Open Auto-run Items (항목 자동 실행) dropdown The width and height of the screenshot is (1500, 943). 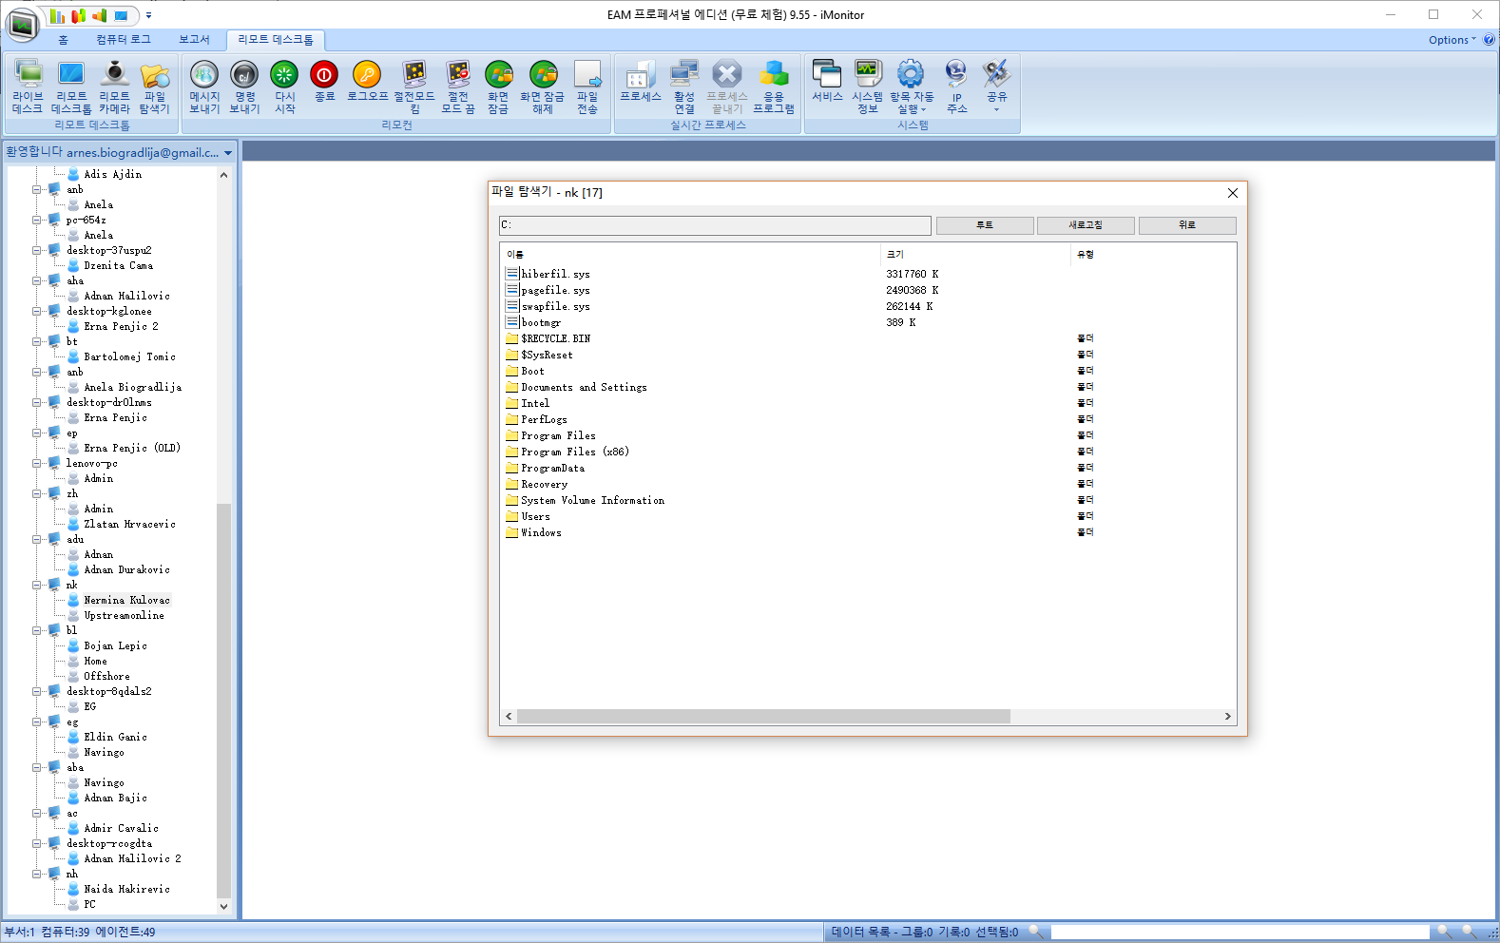tap(912, 87)
